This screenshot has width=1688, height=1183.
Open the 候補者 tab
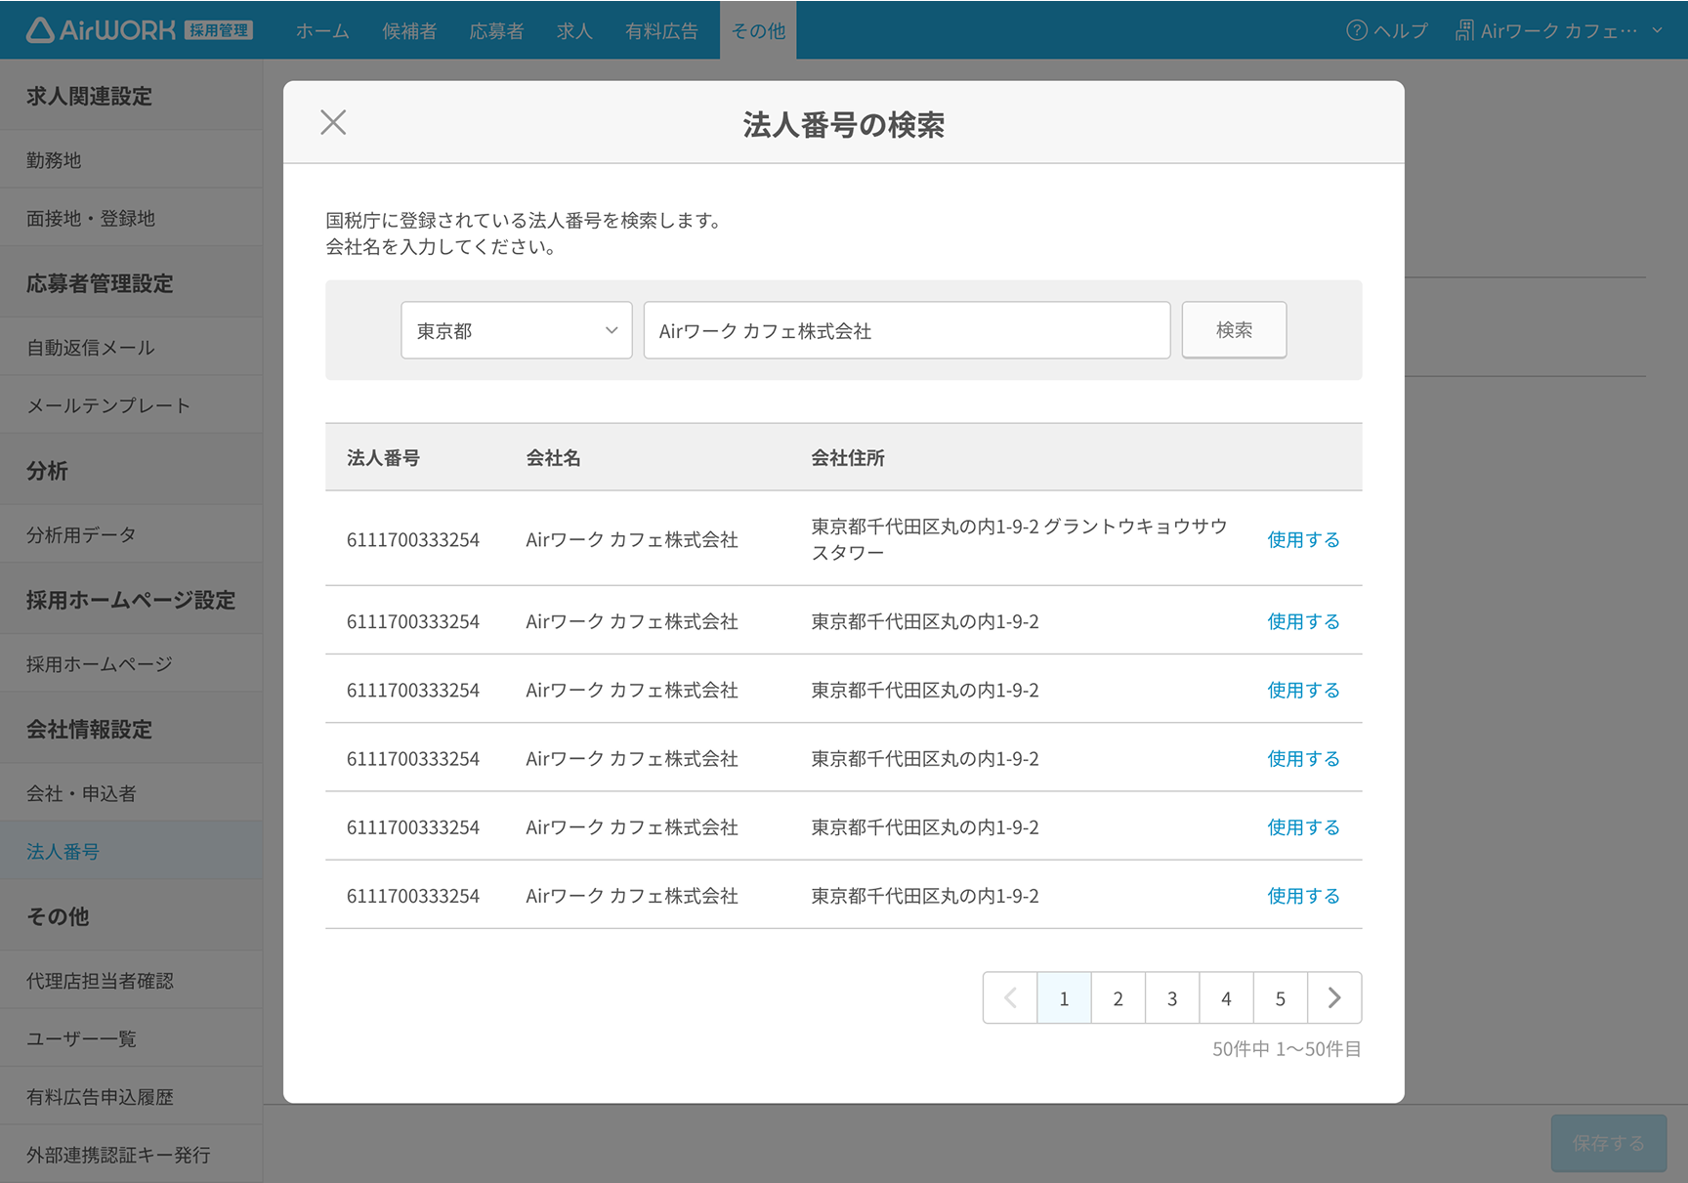409,30
